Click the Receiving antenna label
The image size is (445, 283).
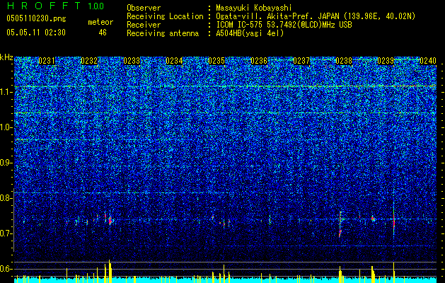click(163, 33)
